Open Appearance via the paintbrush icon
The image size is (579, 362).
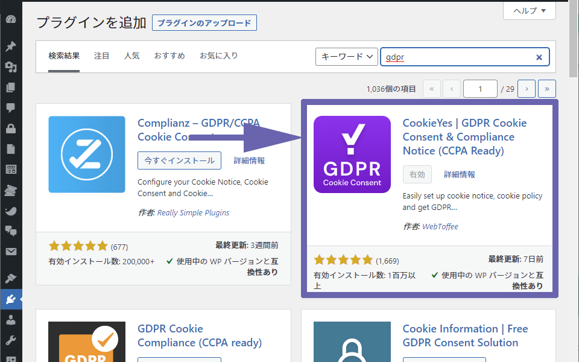click(x=11, y=278)
